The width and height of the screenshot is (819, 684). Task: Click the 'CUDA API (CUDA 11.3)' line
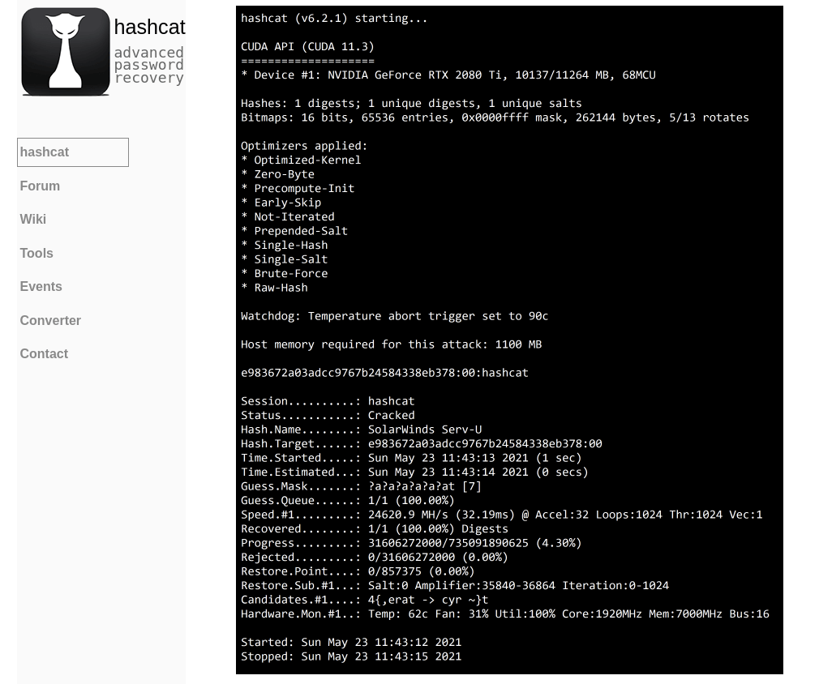tap(307, 46)
